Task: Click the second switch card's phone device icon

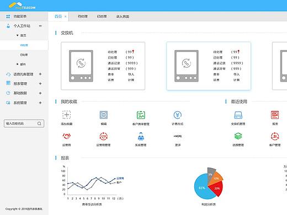Action: 187,66
